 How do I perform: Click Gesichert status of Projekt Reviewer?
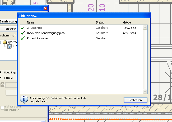(x=101, y=38)
